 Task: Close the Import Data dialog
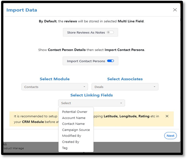(175, 10)
